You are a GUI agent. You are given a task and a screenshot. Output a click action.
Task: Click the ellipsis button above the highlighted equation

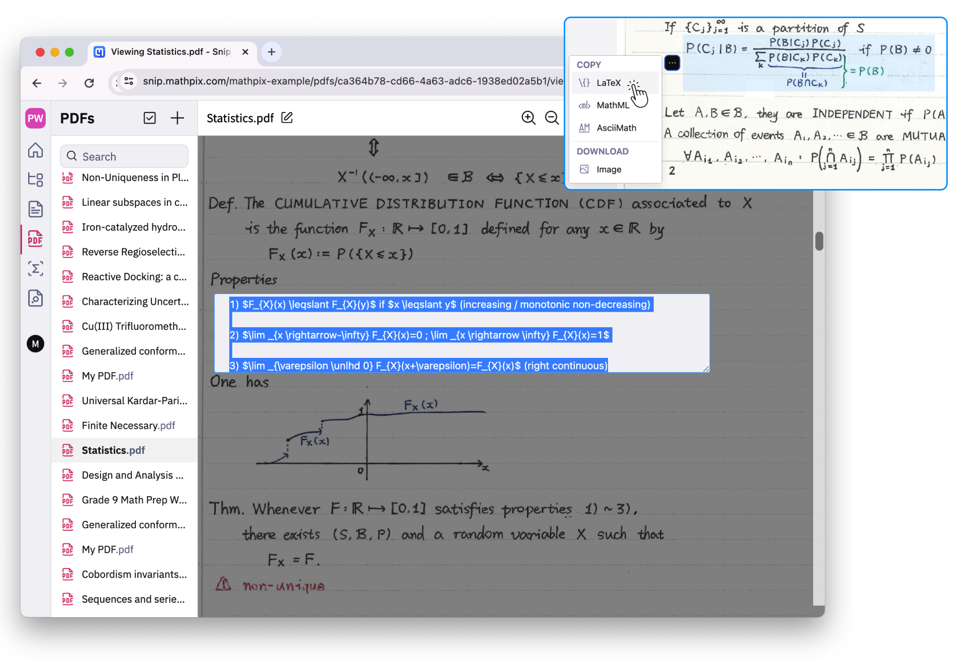click(x=672, y=62)
